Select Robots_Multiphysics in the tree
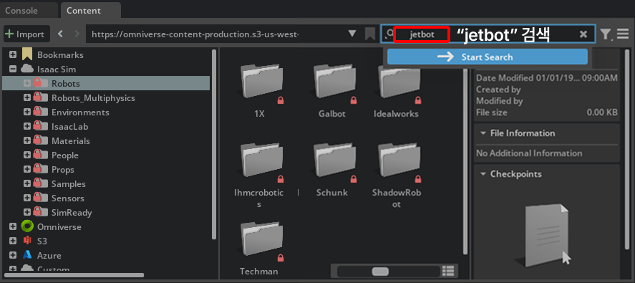The width and height of the screenshot is (635, 283). point(93,97)
